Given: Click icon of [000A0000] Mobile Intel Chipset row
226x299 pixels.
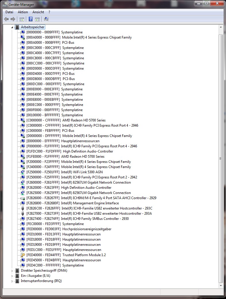Looking at the screenshot, I should coord(23,37).
